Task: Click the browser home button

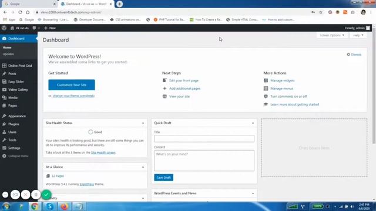Action: coord(28,12)
